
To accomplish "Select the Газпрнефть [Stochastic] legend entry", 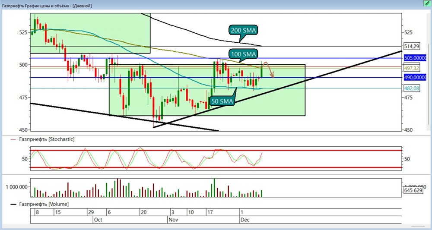I will coord(43,139).
